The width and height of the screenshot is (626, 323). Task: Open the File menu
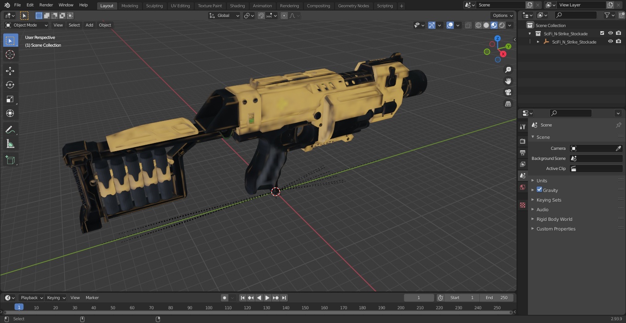point(17,5)
